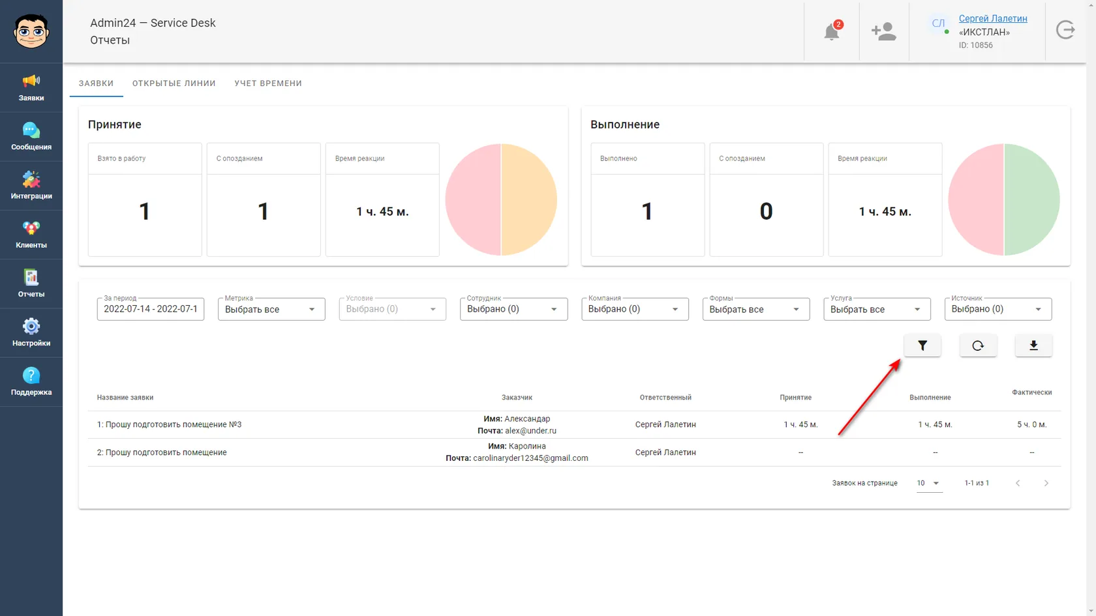1096x616 pixels.
Task: Switch to the Открытые линии tab
Action: click(174, 83)
